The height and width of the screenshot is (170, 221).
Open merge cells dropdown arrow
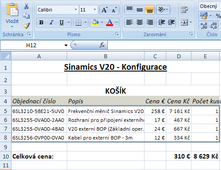coord(191,23)
